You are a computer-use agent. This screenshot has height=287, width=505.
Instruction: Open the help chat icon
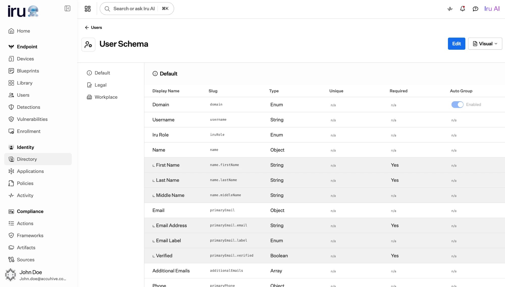[x=475, y=9]
